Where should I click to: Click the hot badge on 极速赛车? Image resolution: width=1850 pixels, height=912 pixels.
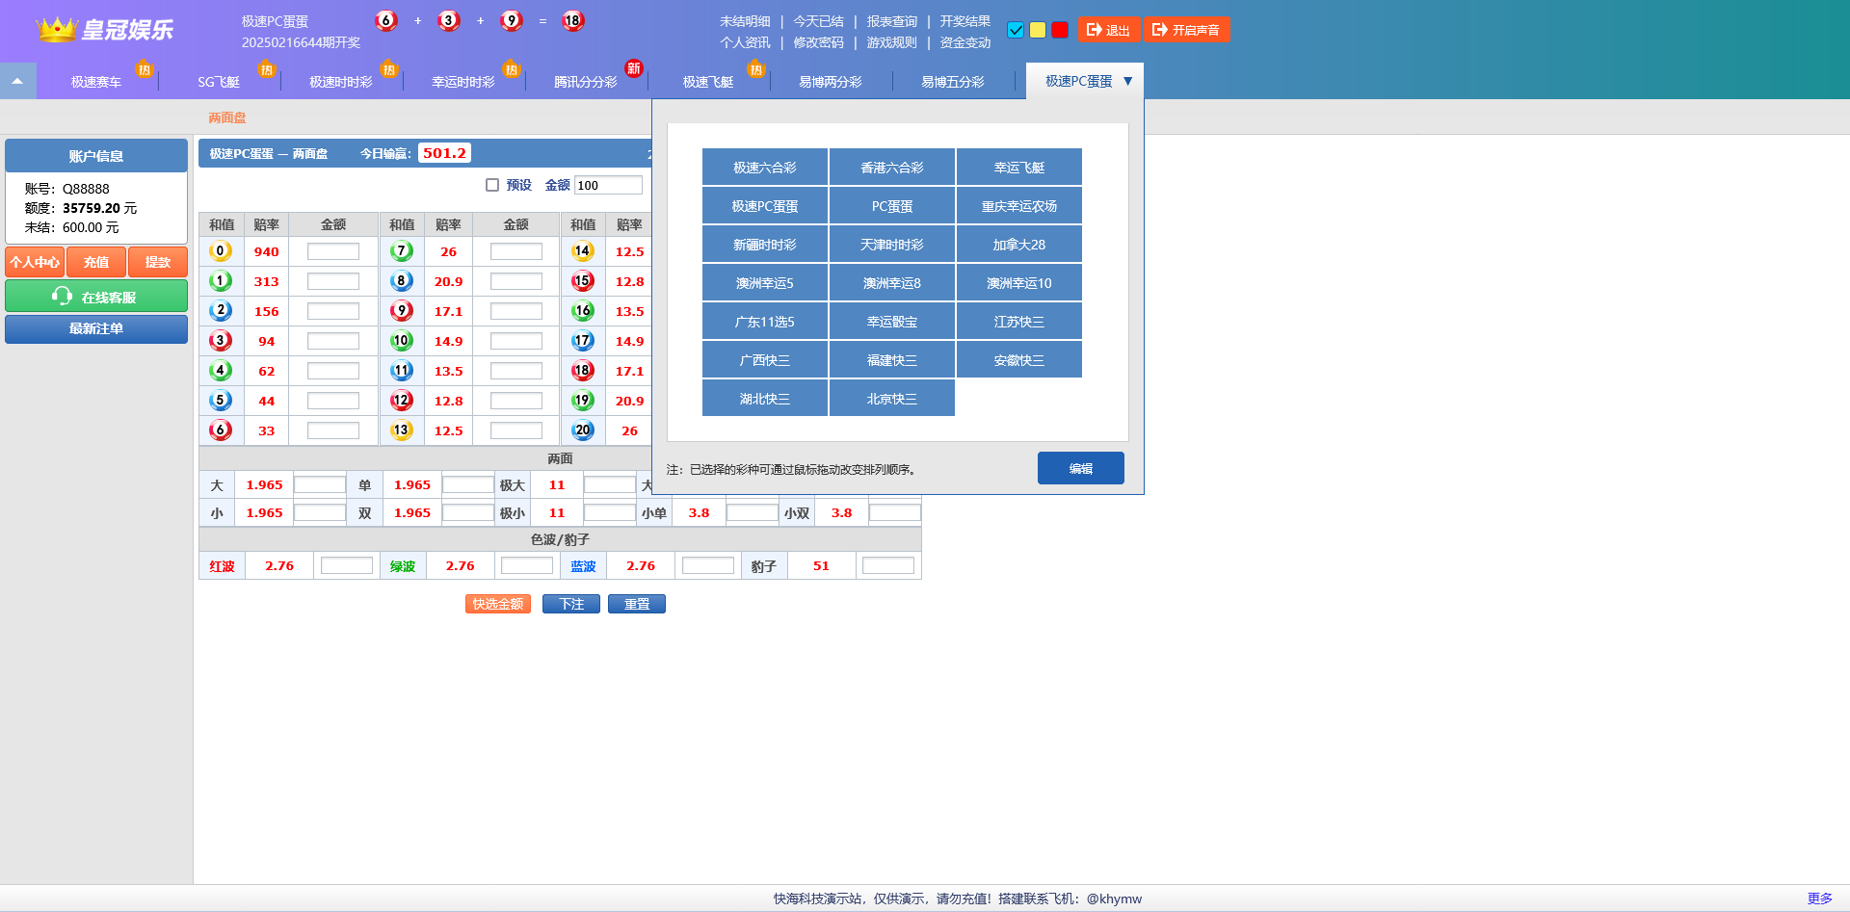coord(145,69)
